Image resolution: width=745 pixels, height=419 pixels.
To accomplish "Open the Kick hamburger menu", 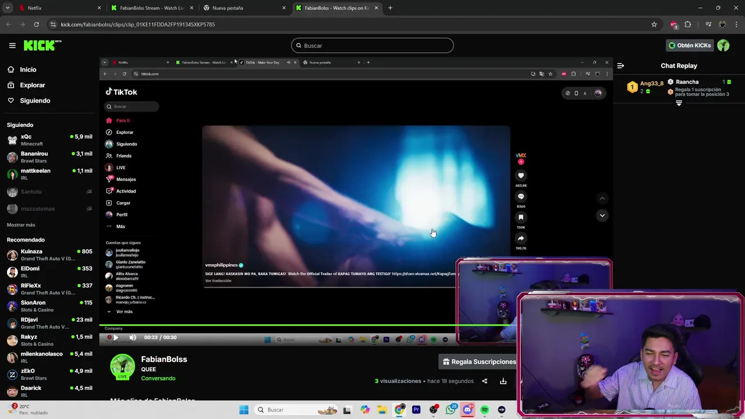I will point(12,45).
